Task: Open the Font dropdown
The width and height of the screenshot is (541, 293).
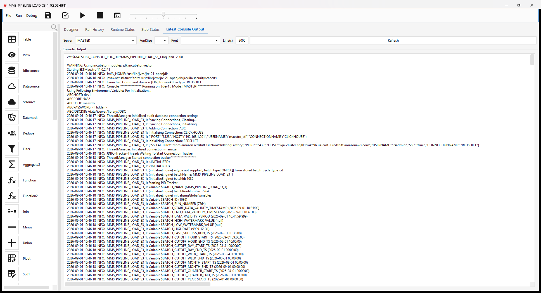Action: pos(200,41)
